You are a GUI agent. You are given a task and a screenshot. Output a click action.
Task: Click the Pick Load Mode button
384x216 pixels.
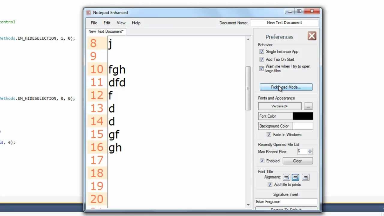coord(286,87)
